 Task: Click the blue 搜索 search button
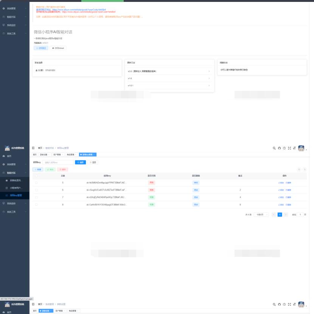[x=80, y=162]
